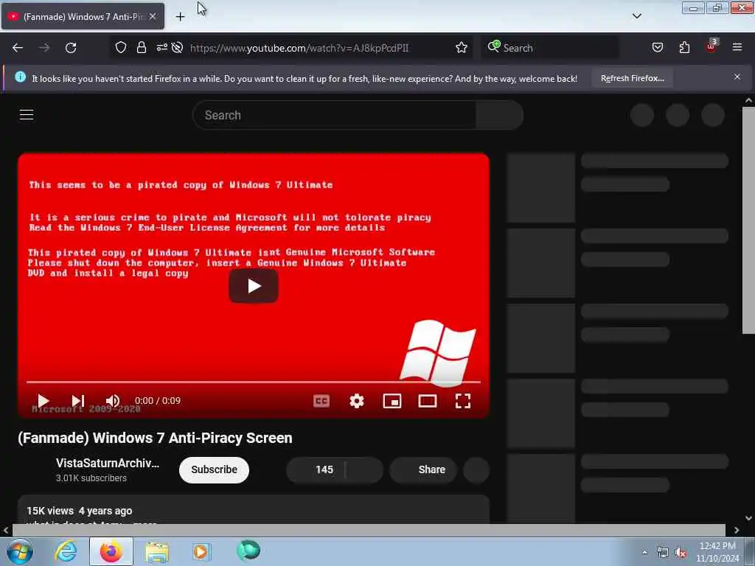Open the Save to Pocket icon
The image size is (755, 566).
point(657,47)
